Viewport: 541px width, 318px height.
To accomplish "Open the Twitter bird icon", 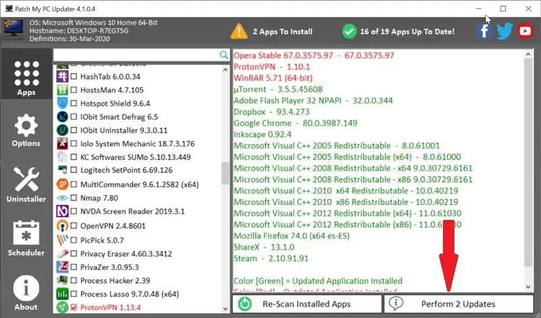I will point(504,31).
